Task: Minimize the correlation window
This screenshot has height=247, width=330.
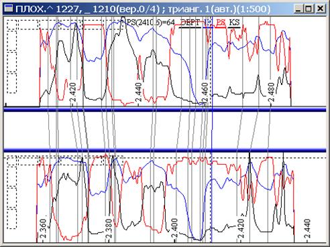Action: (299, 9)
